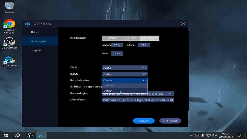Select OpenGL in the renderer list
Screen dimensions: 247x139
(125, 86)
